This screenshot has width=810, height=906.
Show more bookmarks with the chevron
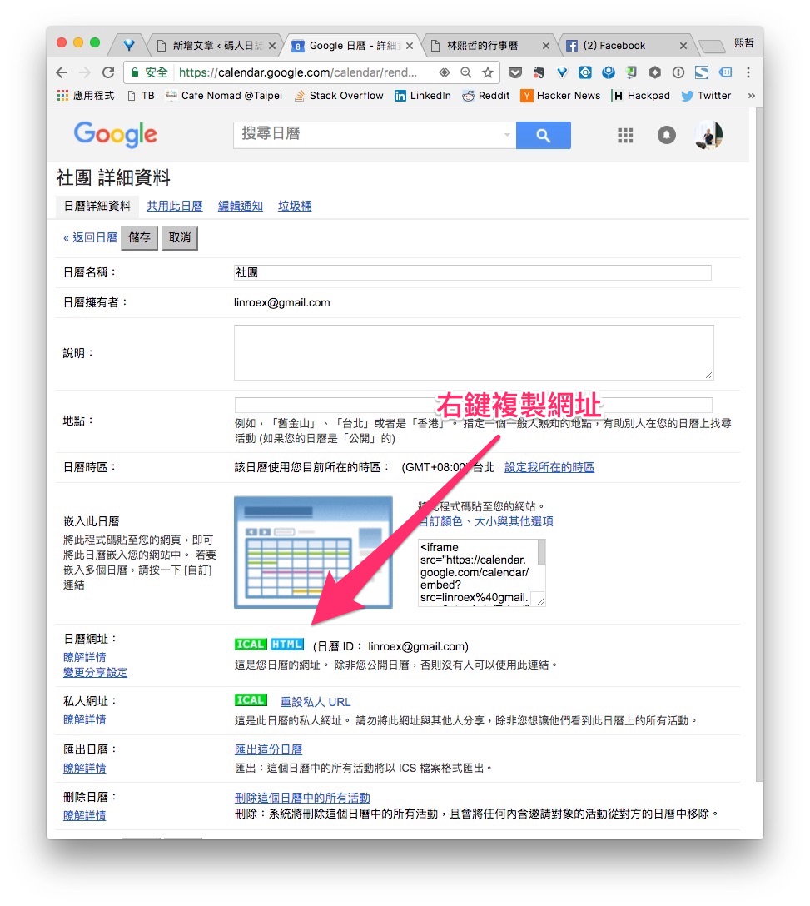click(x=751, y=95)
